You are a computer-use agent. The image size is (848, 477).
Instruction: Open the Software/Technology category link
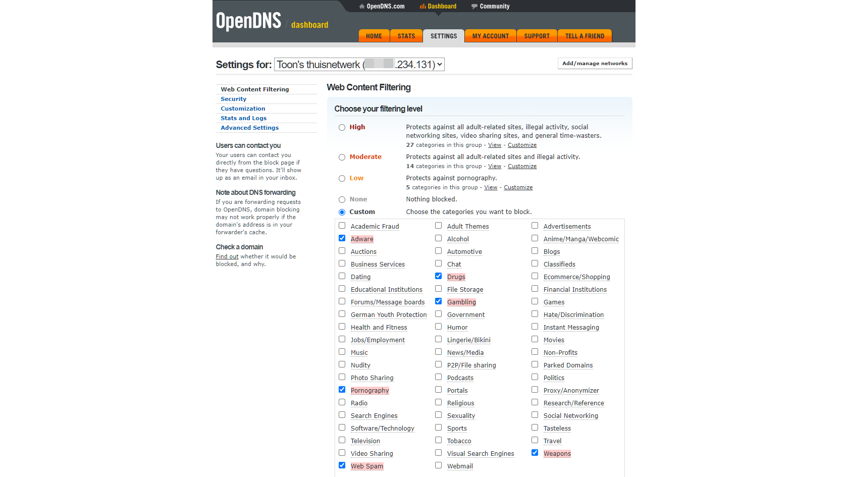[x=383, y=429]
